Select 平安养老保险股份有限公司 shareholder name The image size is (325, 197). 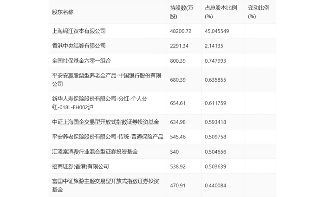[108, 137]
